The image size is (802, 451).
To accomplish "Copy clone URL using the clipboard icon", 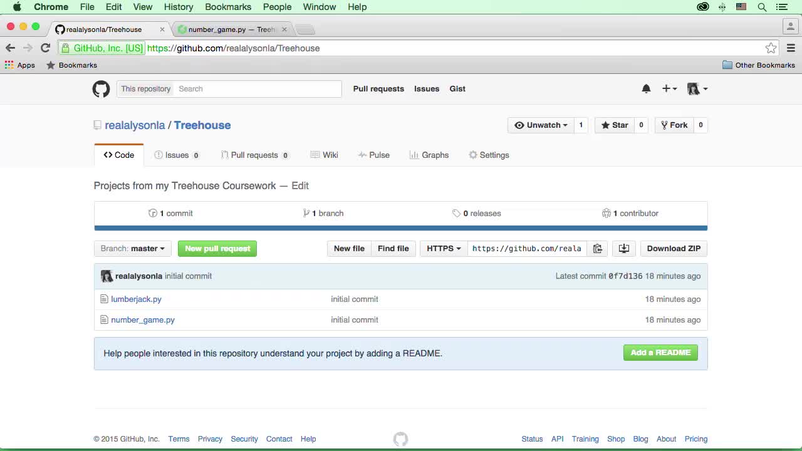I will pyautogui.click(x=598, y=248).
